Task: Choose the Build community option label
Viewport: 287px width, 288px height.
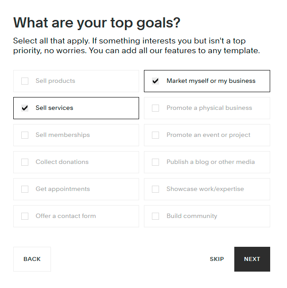Action: (192, 216)
